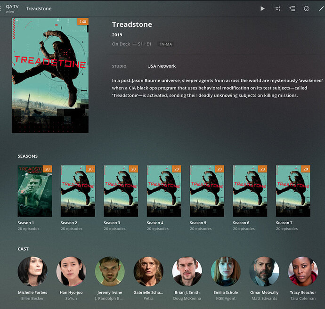Play the Treadstone show

pyautogui.click(x=262, y=8)
